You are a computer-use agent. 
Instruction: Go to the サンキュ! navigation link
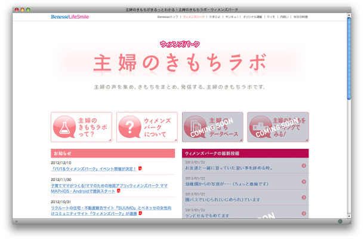[232, 17]
